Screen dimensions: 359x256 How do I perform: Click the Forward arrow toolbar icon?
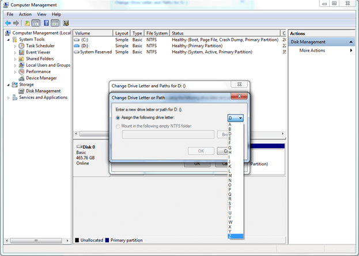pos(16,23)
